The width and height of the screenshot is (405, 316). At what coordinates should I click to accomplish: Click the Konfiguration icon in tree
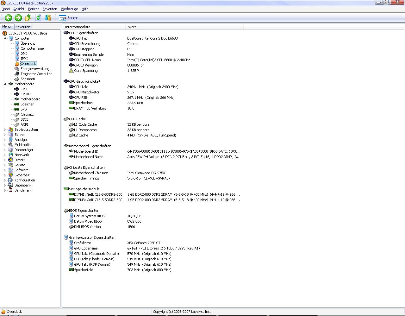[11, 180]
